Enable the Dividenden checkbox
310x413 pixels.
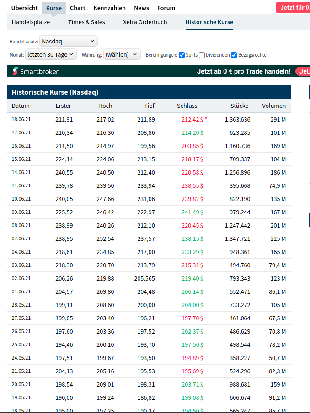[x=202, y=55]
